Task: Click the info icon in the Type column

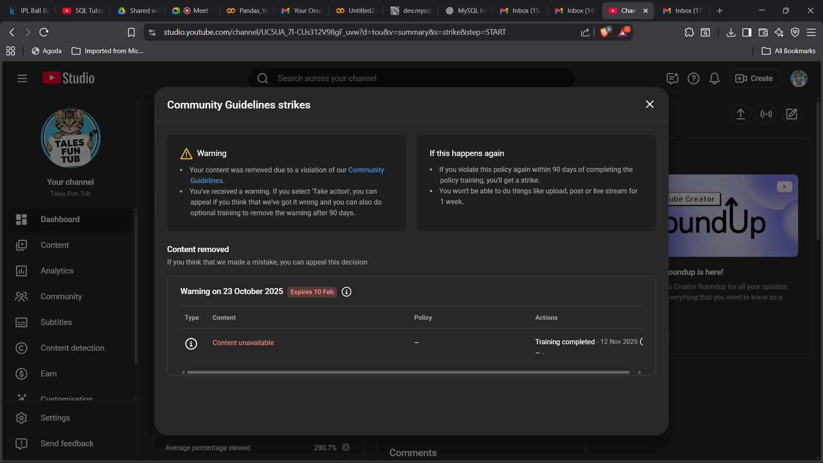Action: click(191, 344)
